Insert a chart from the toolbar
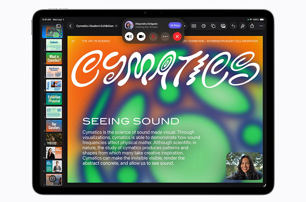This screenshot has width=306, height=202. (203, 26)
